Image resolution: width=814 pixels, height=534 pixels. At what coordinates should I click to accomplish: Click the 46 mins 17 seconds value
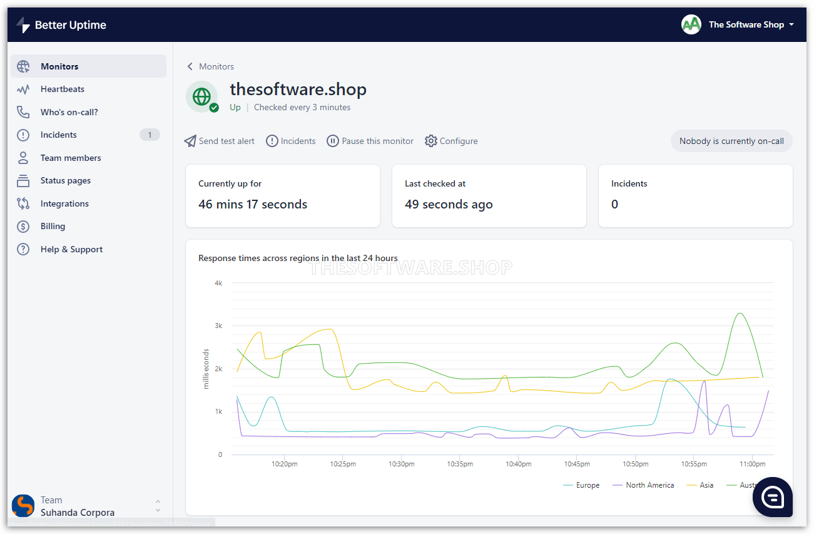[253, 204]
